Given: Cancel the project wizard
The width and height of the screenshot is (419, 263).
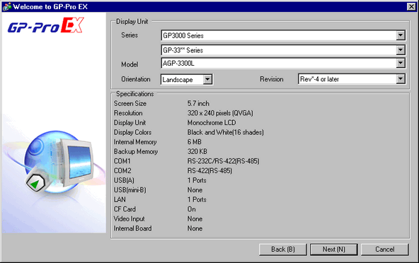Looking at the screenshot, I should click(385, 250).
